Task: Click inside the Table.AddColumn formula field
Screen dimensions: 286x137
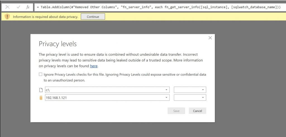Action: point(159,7)
